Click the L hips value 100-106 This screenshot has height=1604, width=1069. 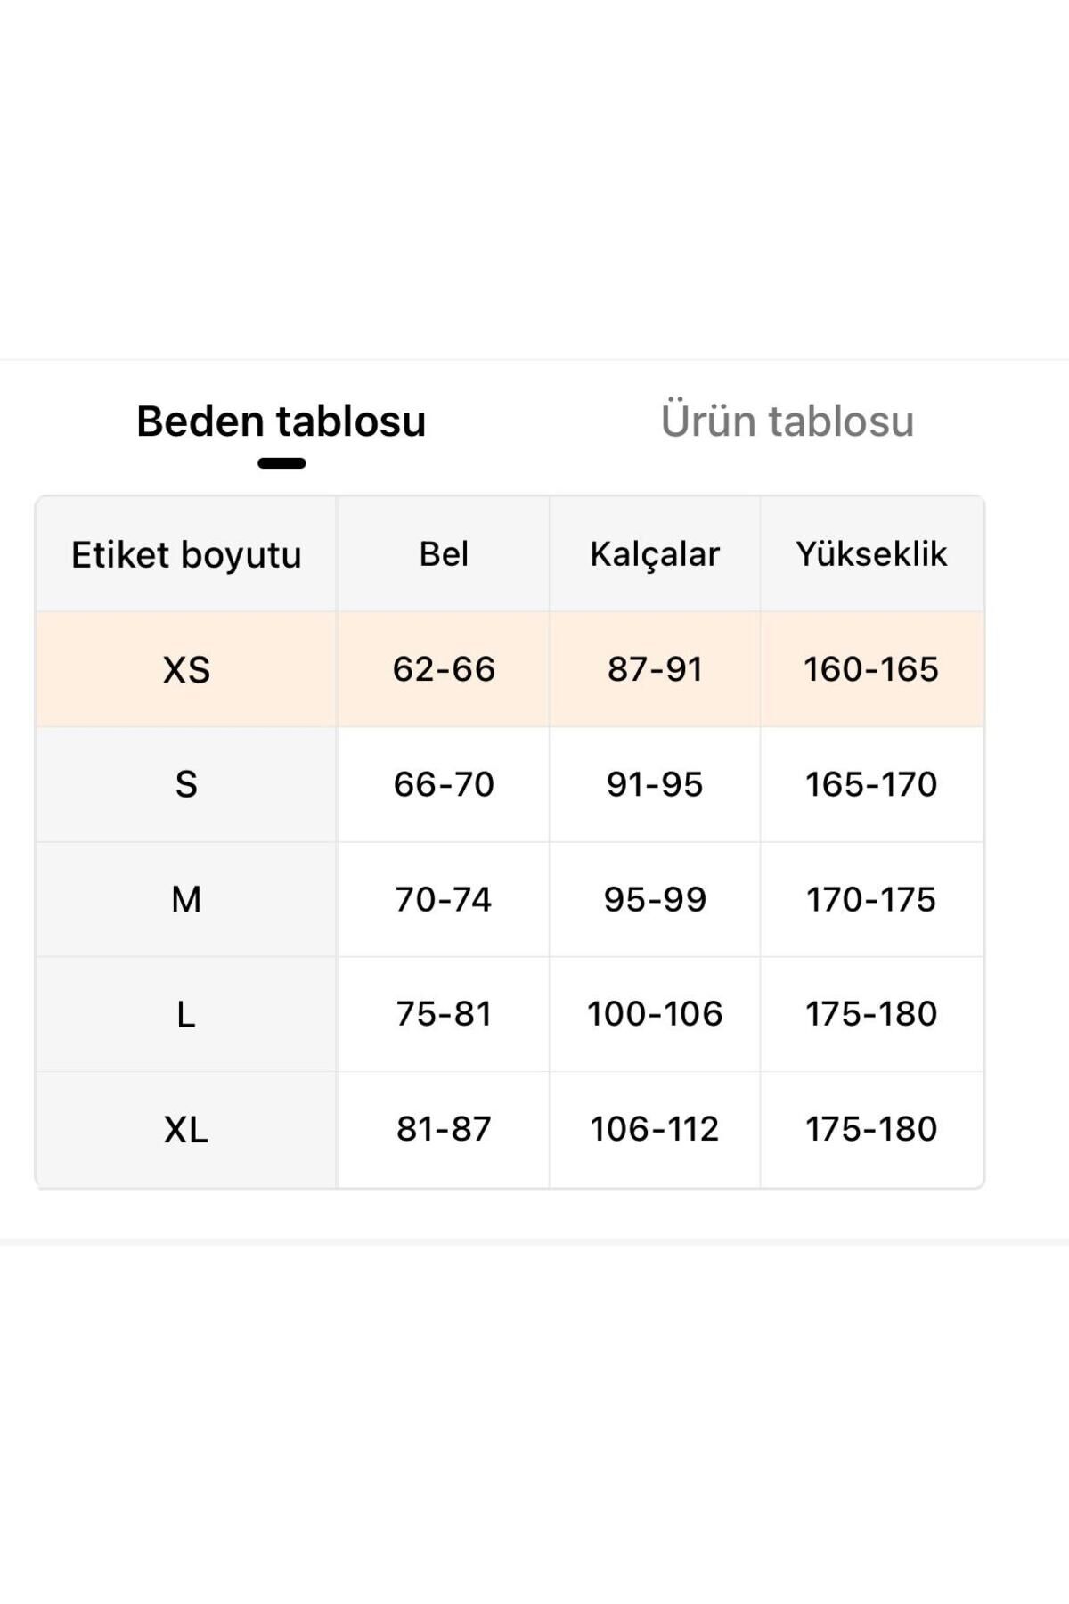[655, 1014]
